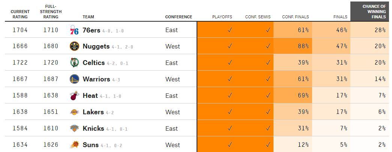Screen dimensions: 392x152
Task: Click the 76ers Playoffs checkmark
Action: click(x=230, y=30)
